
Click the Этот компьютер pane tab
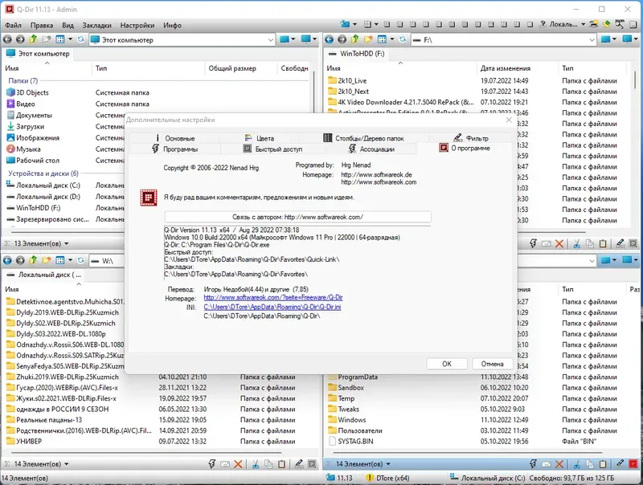tap(38, 54)
